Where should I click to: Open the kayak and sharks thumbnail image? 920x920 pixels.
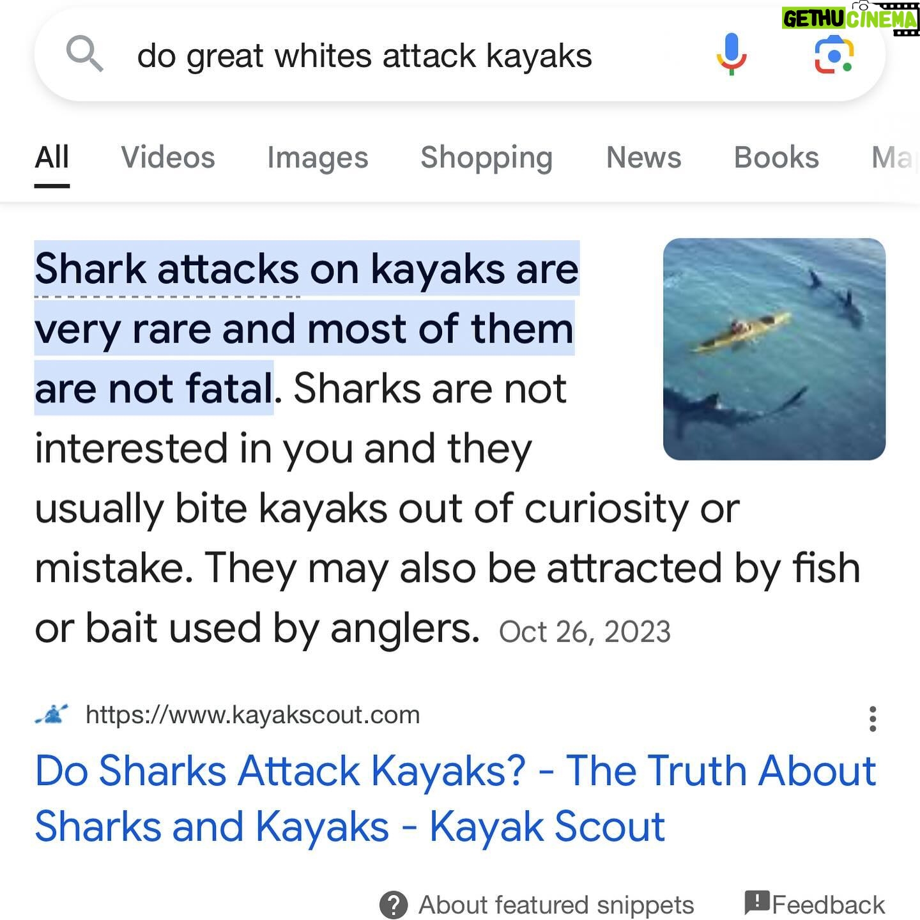click(774, 349)
